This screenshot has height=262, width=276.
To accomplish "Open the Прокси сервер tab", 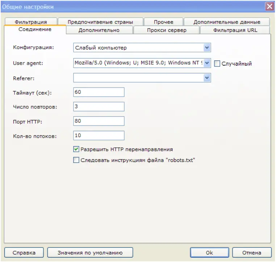I will click(167, 30).
